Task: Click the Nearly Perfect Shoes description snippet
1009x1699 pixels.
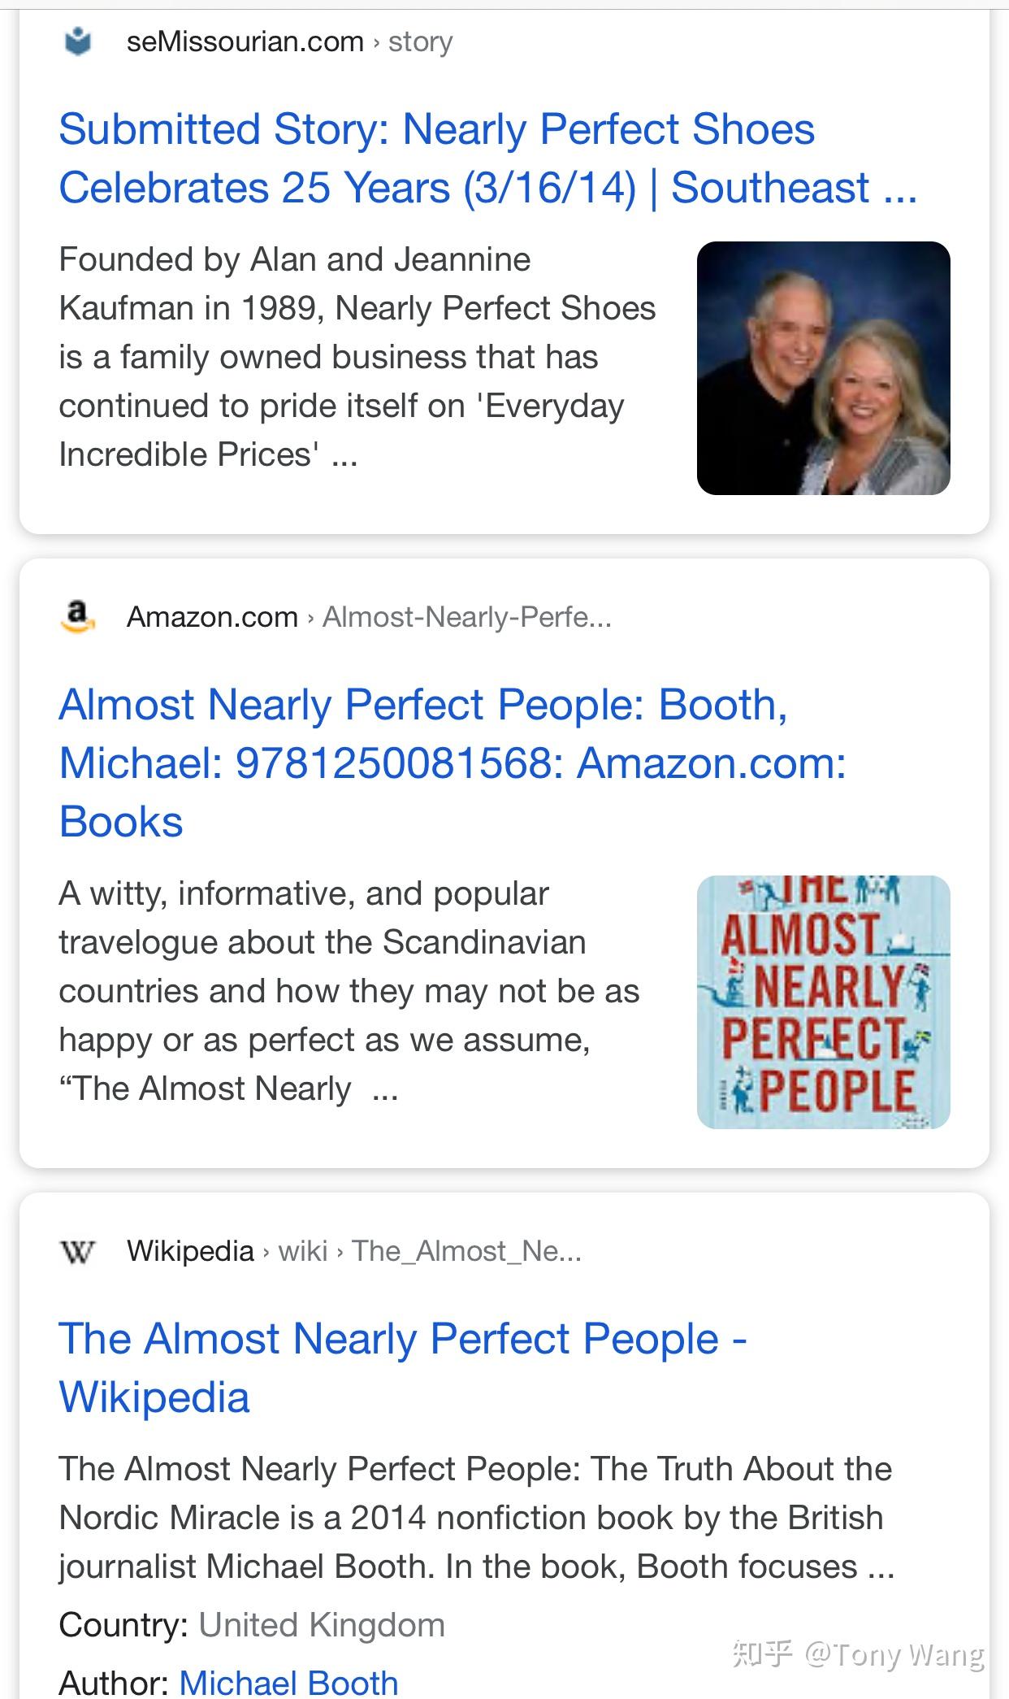Action: 356,357
